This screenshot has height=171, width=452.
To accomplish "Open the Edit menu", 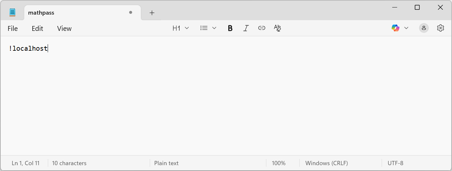I will point(37,29).
